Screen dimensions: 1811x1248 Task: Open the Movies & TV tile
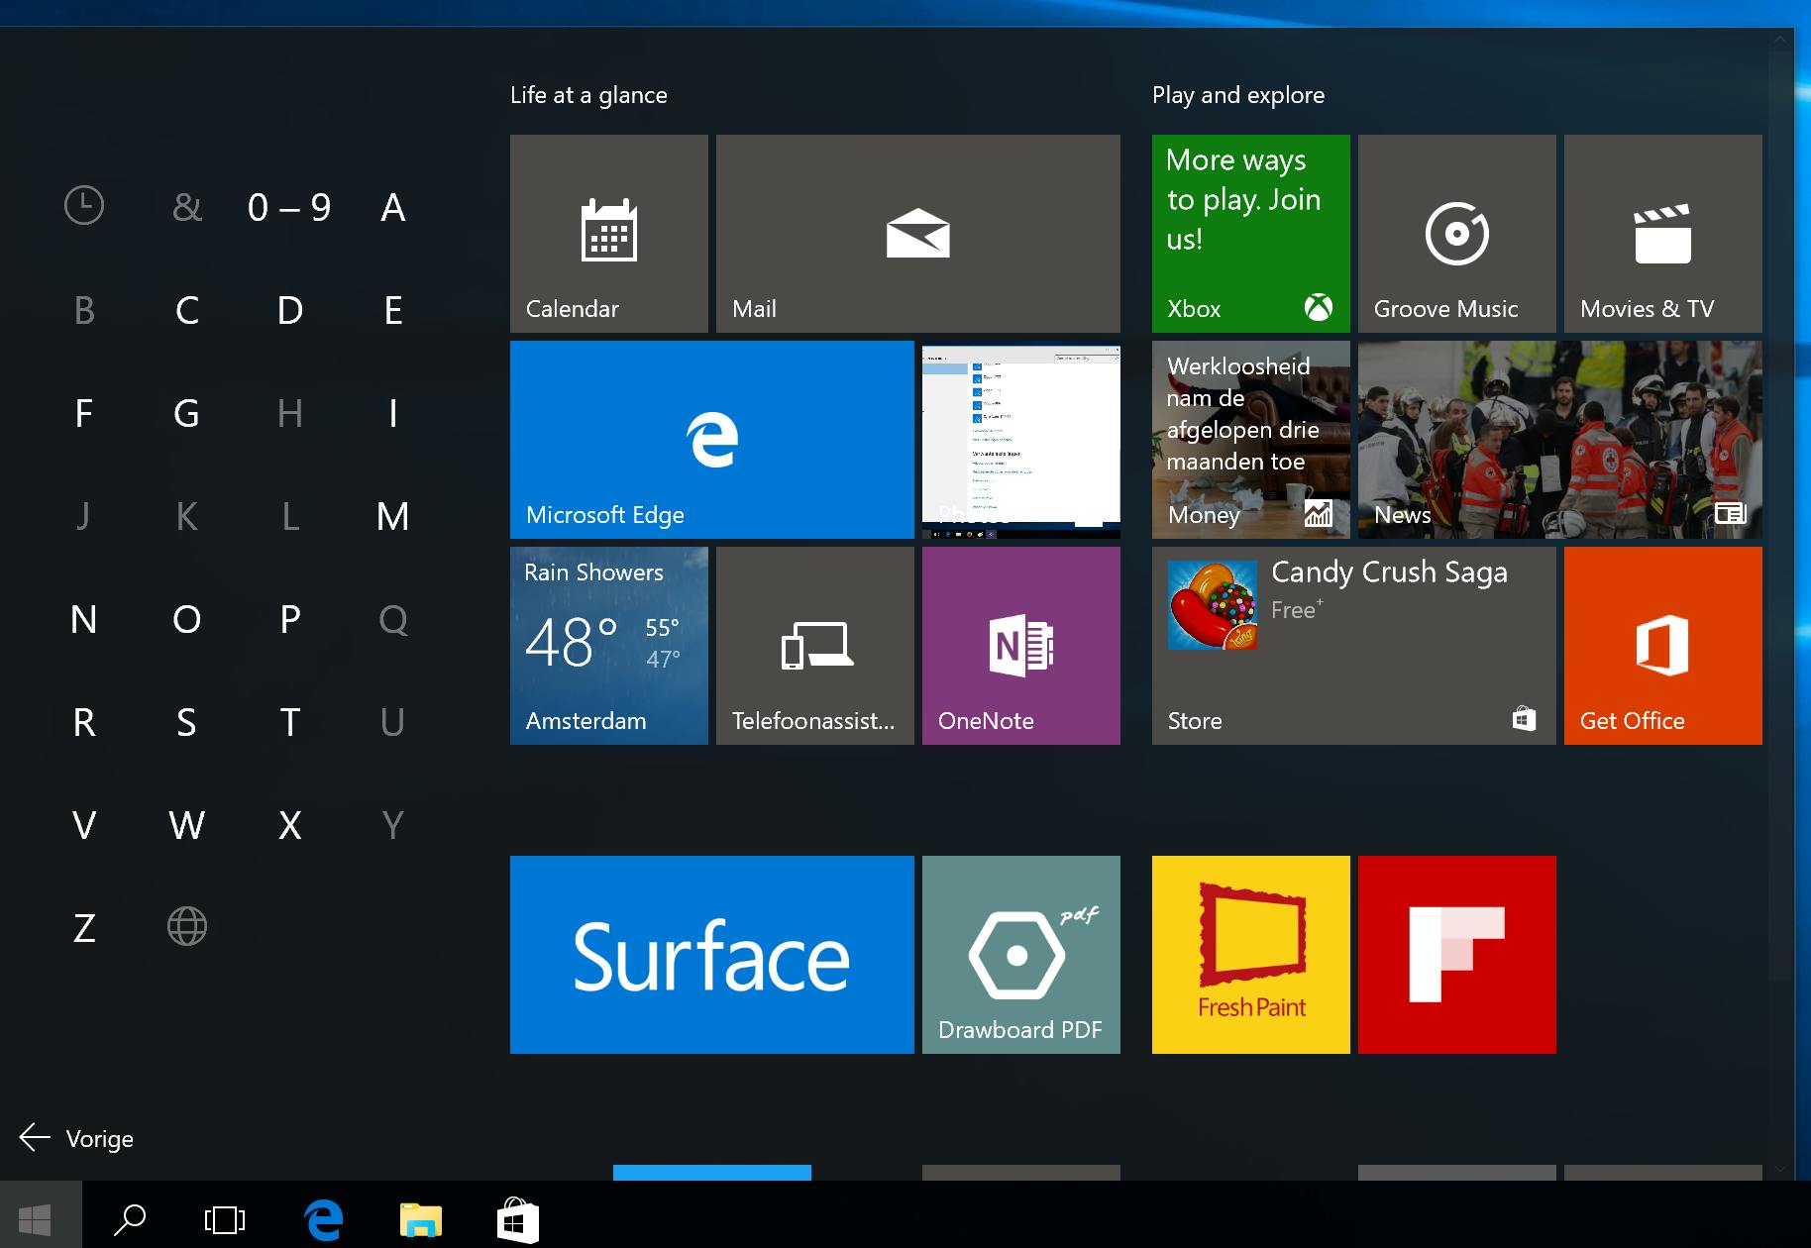pyautogui.click(x=1663, y=234)
